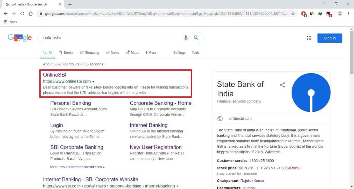The image size is (354, 189).
Task: Start voice search with the microphone icon
Action: 186,38
